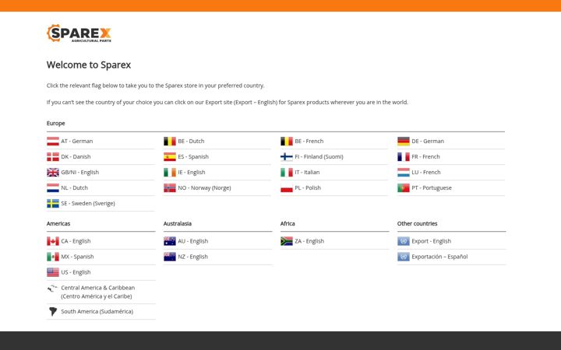Click the Portugal flag icon
Screen dimensions: 561x350
pyautogui.click(x=404, y=188)
